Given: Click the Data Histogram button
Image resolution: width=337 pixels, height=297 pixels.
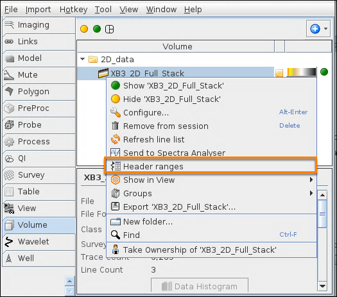Looking at the screenshot, I should (200, 286).
